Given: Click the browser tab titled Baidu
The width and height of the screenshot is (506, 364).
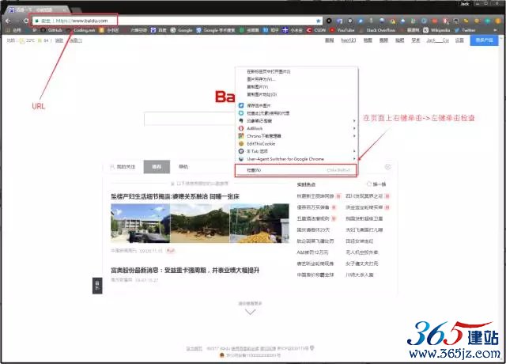Looking at the screenshot, I should (x=37, y=9).
